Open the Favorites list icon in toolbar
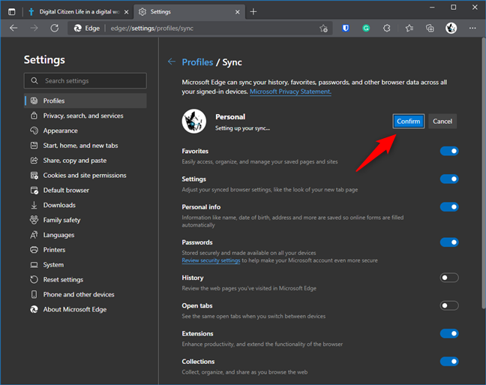This screenshot has height=385, width=486. tap(409, 28)
